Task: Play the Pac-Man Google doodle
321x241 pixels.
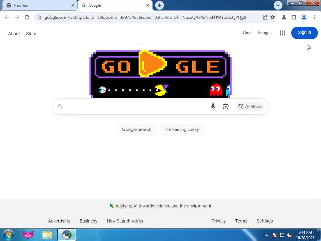Action: [x=153, y=64]
